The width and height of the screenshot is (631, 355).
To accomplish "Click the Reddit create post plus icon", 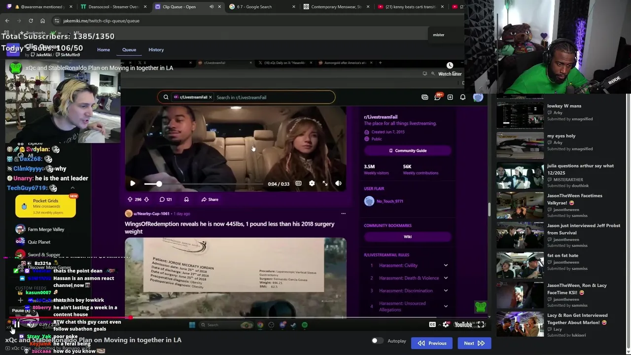I will [450, 98].
